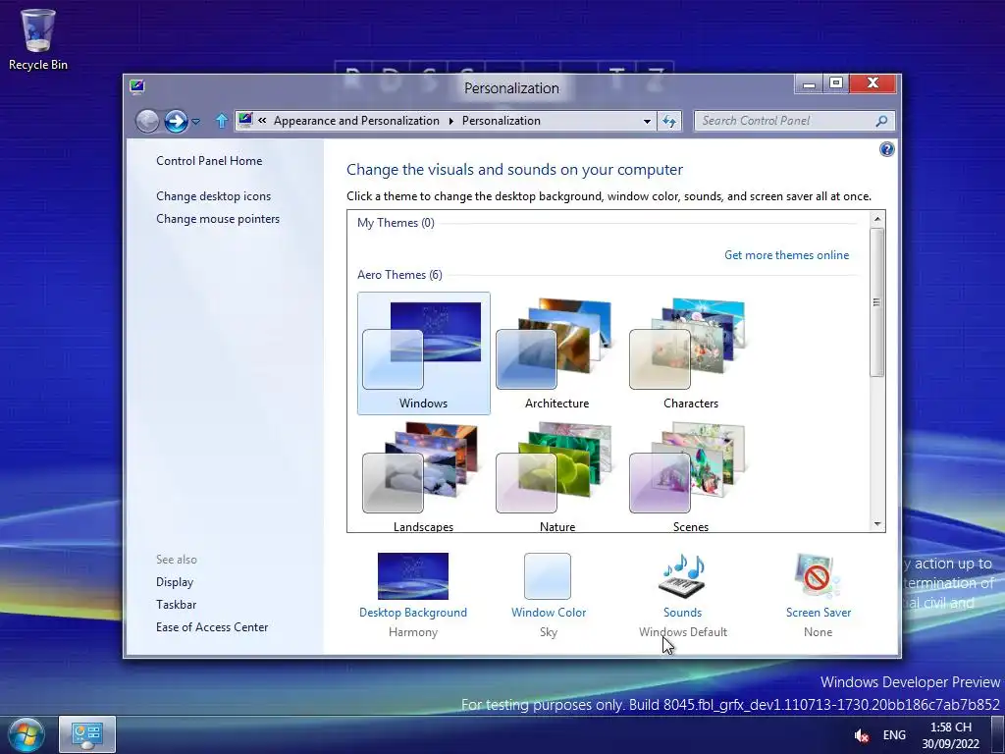Go up one level with the Up arrow
The width and height of the screenshot is (1005, 754).
click(221, 121)
